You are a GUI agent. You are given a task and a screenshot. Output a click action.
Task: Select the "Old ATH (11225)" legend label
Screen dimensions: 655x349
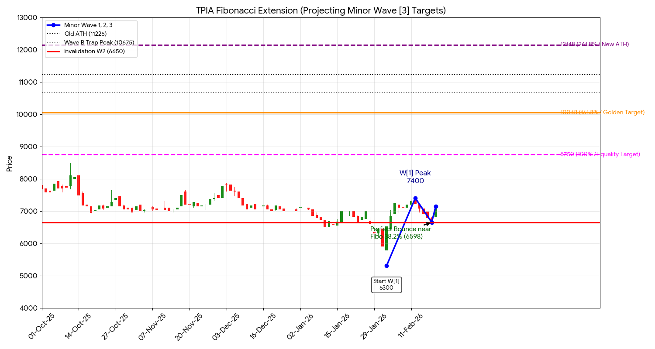(85, 34)
